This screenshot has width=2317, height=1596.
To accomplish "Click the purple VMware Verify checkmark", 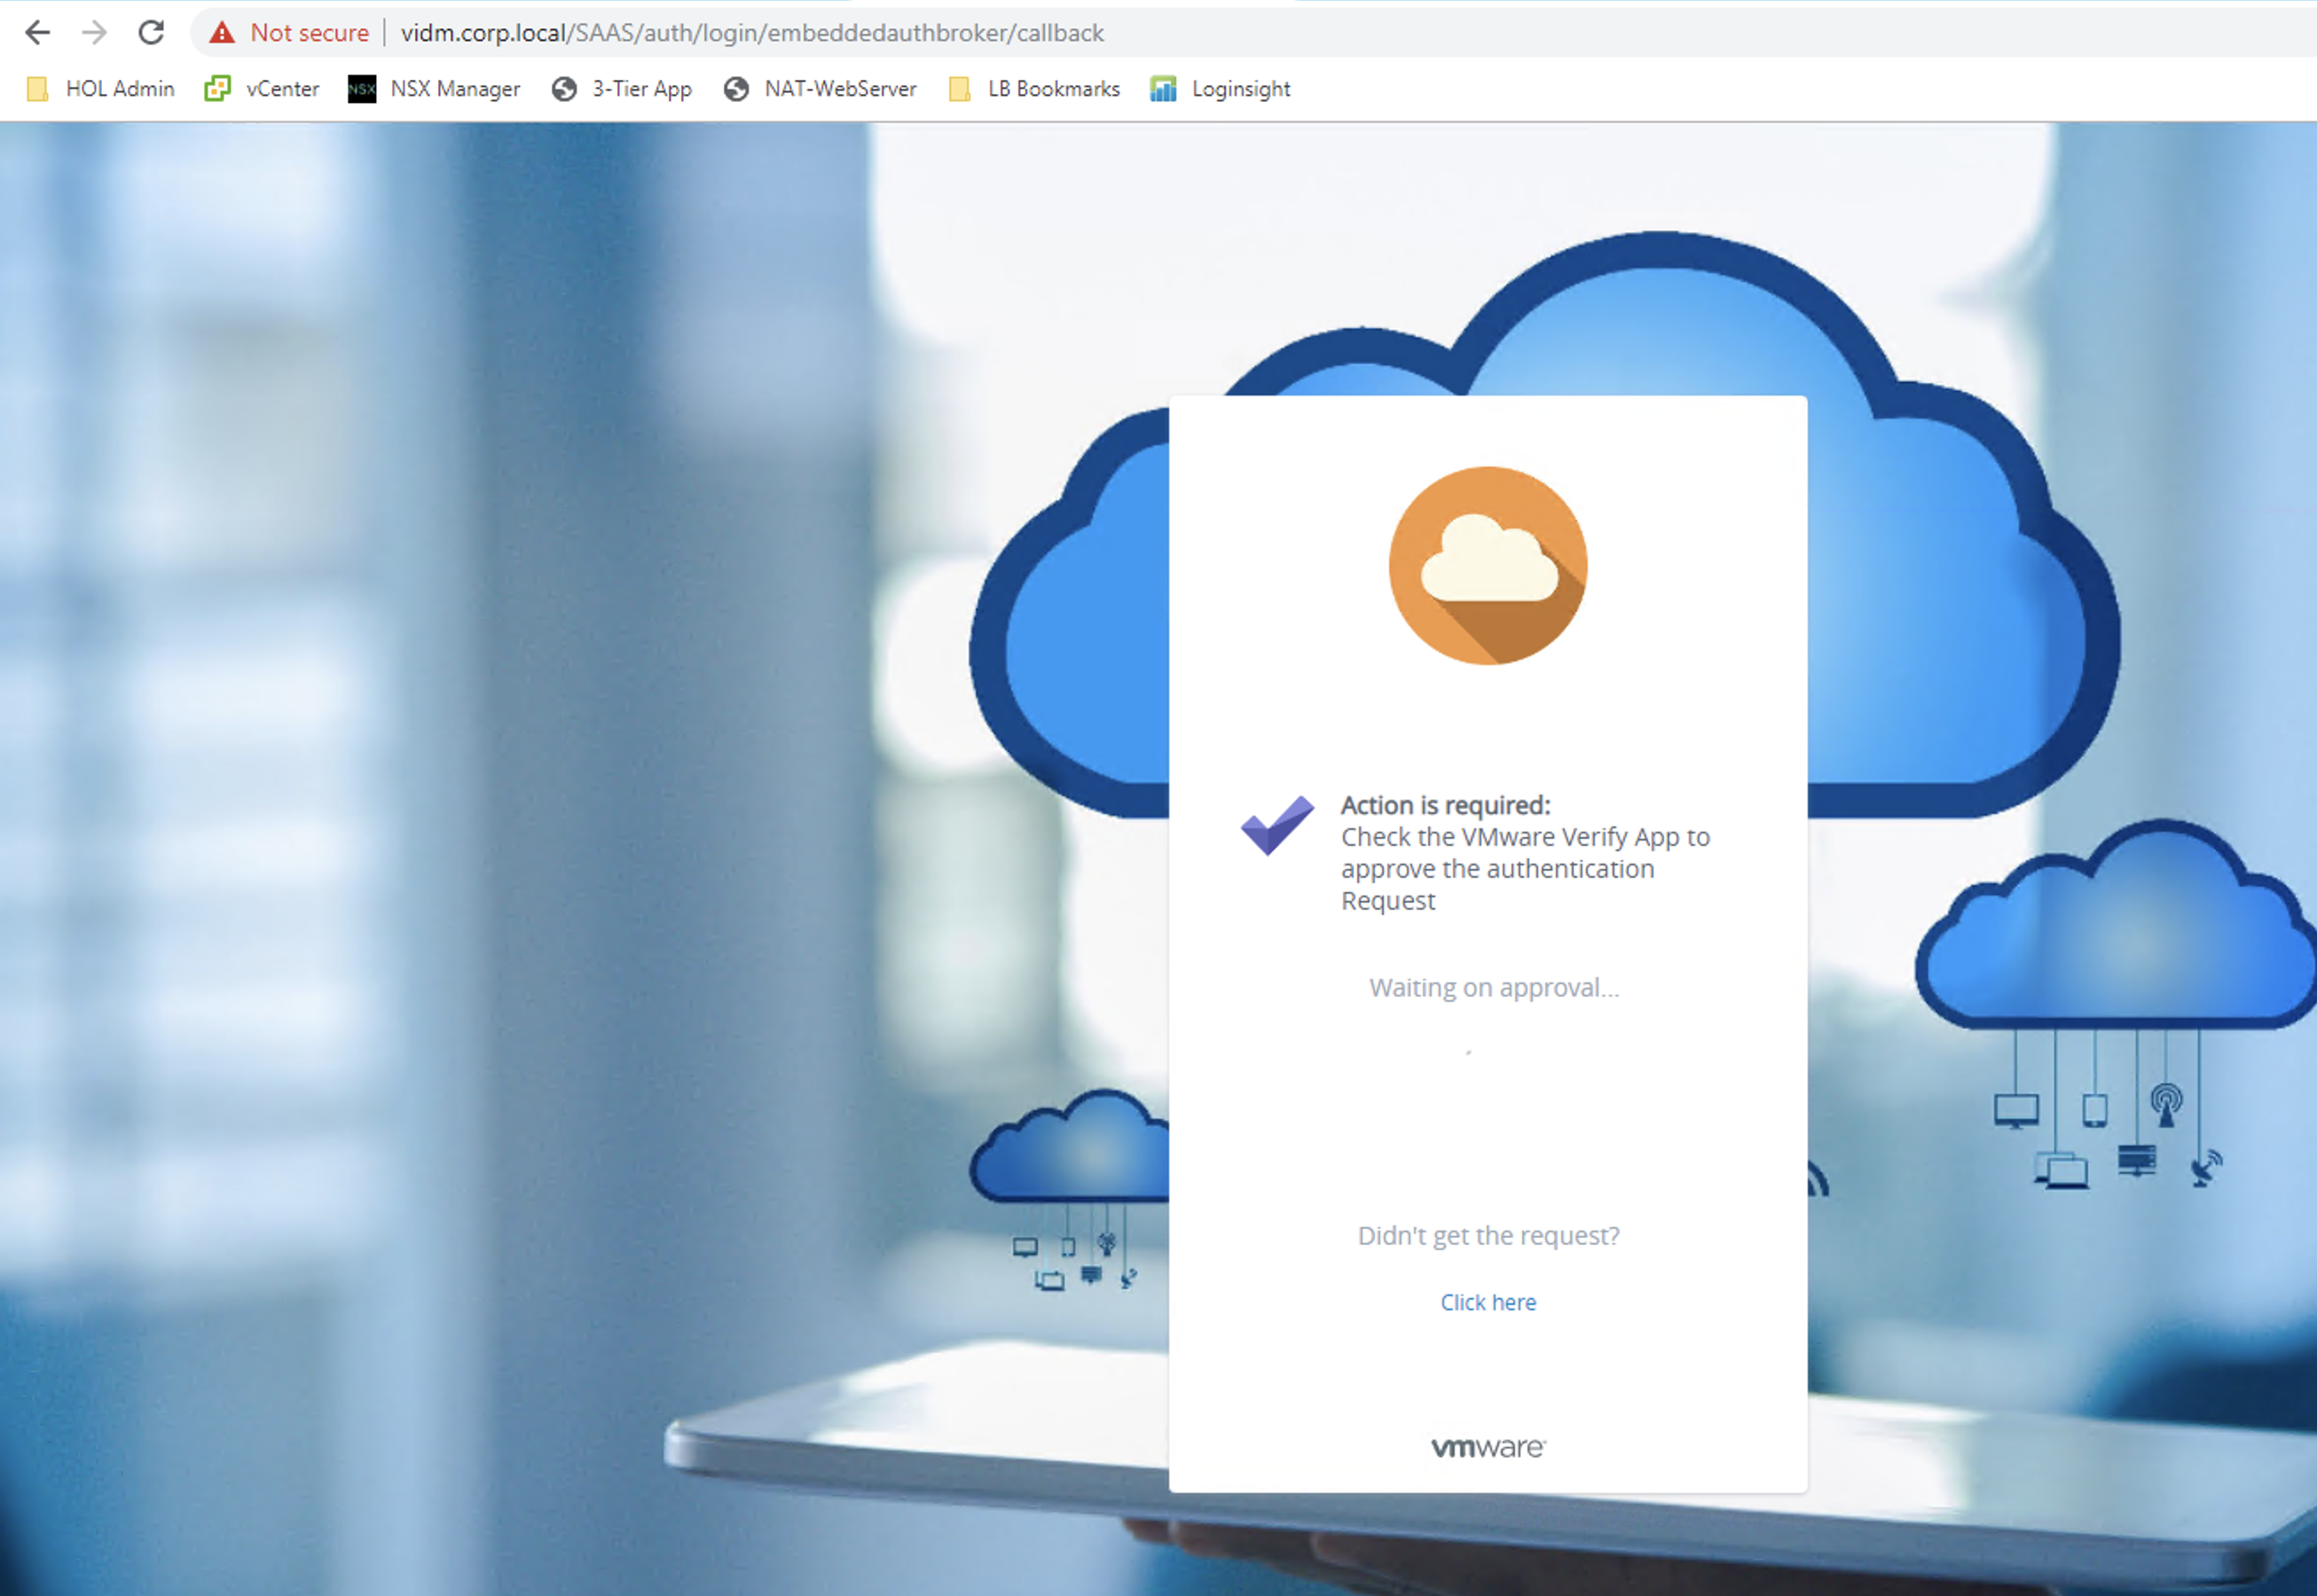I will (x=1276, y=825).
